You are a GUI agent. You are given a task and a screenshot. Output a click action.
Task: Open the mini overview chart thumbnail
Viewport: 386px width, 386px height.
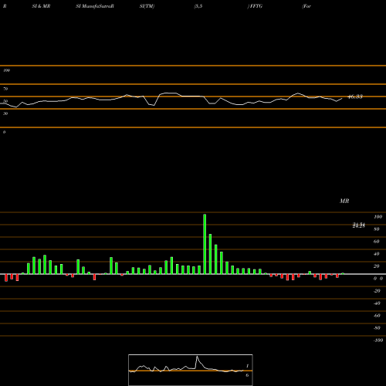pyautogui.click(x=191, y=370)
